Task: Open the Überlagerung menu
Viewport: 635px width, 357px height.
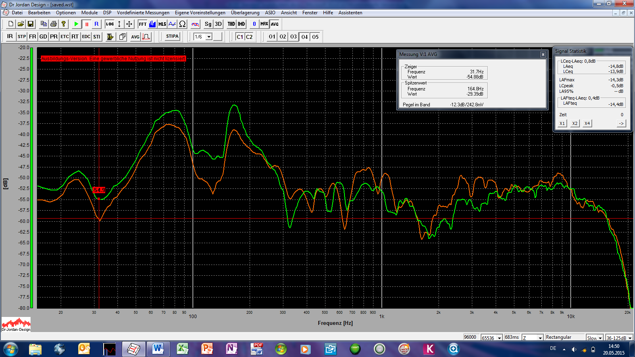Action: tap(245, 13)
